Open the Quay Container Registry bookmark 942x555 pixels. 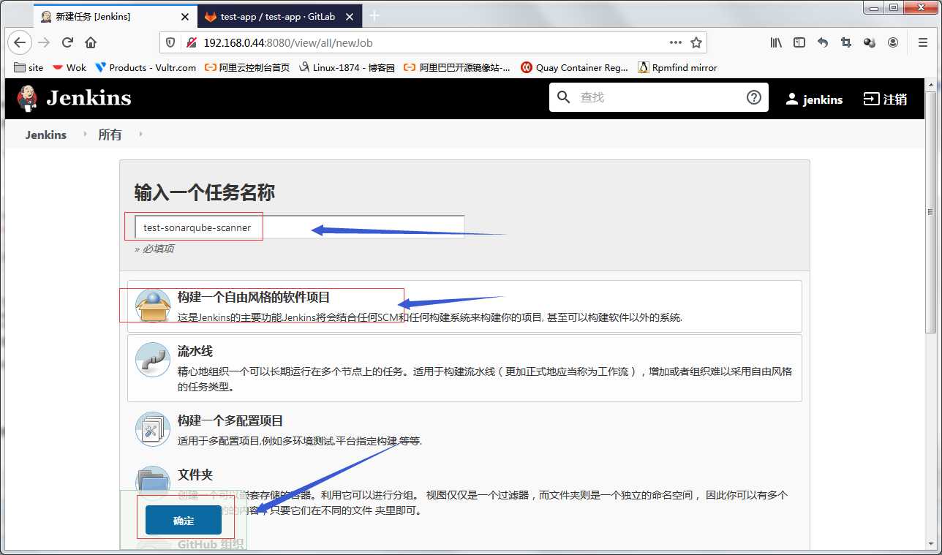pyautogui.click(x=574, y=67)
